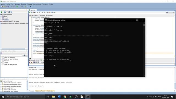This screenshot has height=99, width=176.
Task: Click the Informes panel vertical scrollbar
Action: click(x=27, y=86)
